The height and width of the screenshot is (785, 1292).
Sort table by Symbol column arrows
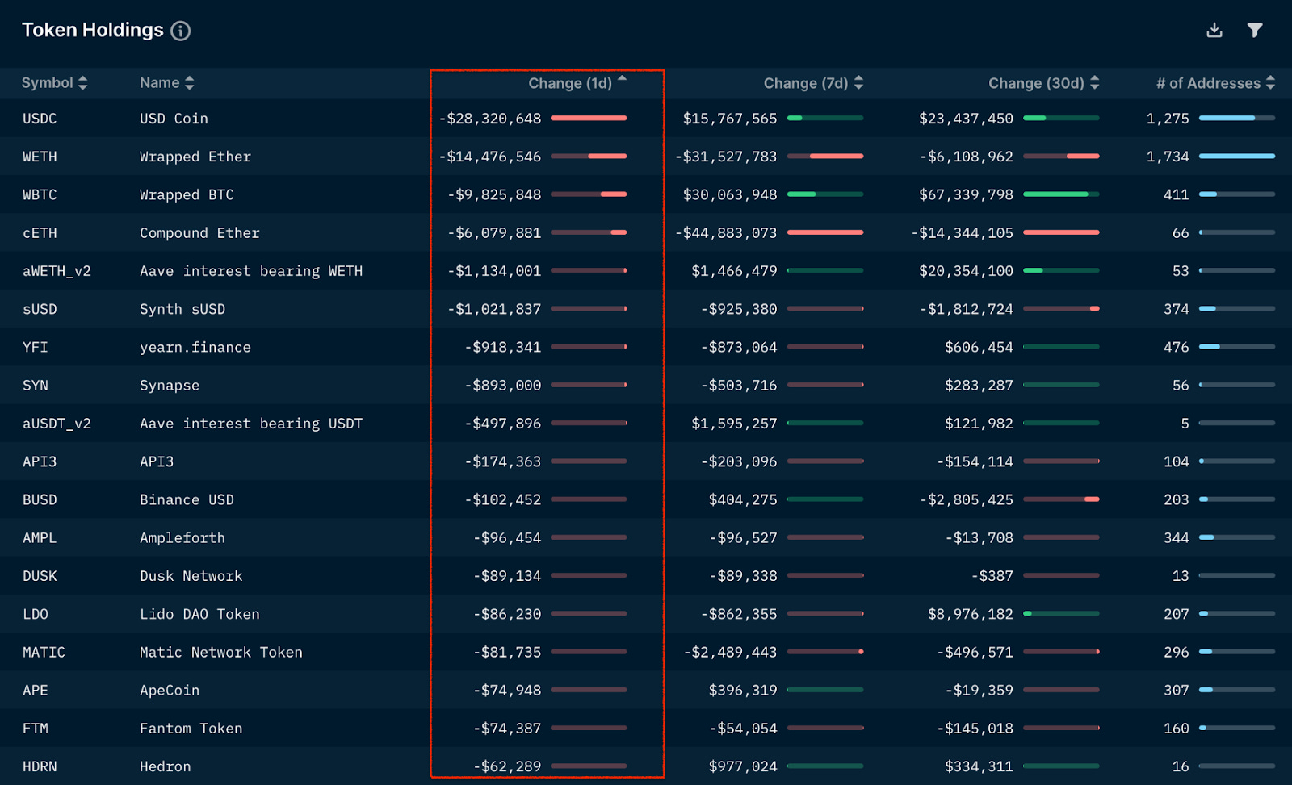point(83,82)
